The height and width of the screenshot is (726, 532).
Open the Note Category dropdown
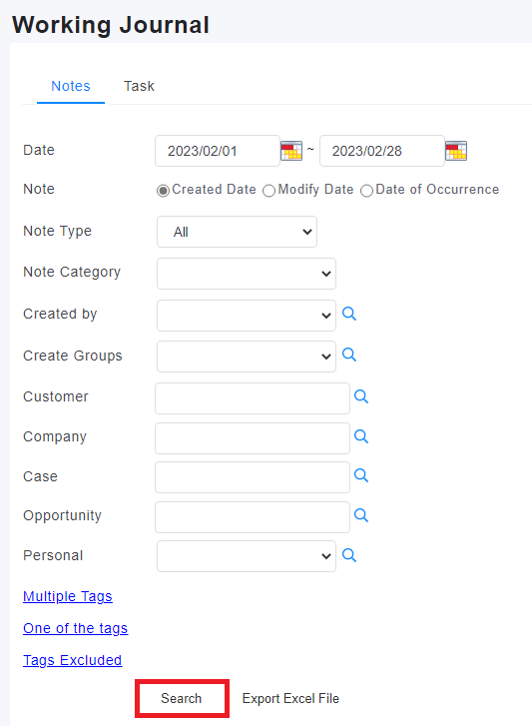(x=247, y=274)
